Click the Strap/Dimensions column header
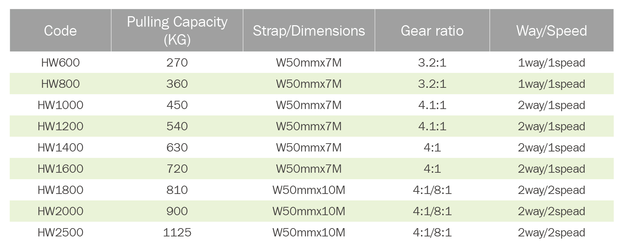Viewport: 623px width, 249px height. pos(309,31)
